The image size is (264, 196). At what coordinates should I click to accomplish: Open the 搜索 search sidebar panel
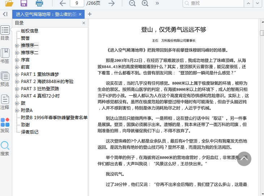click(5, 148)
